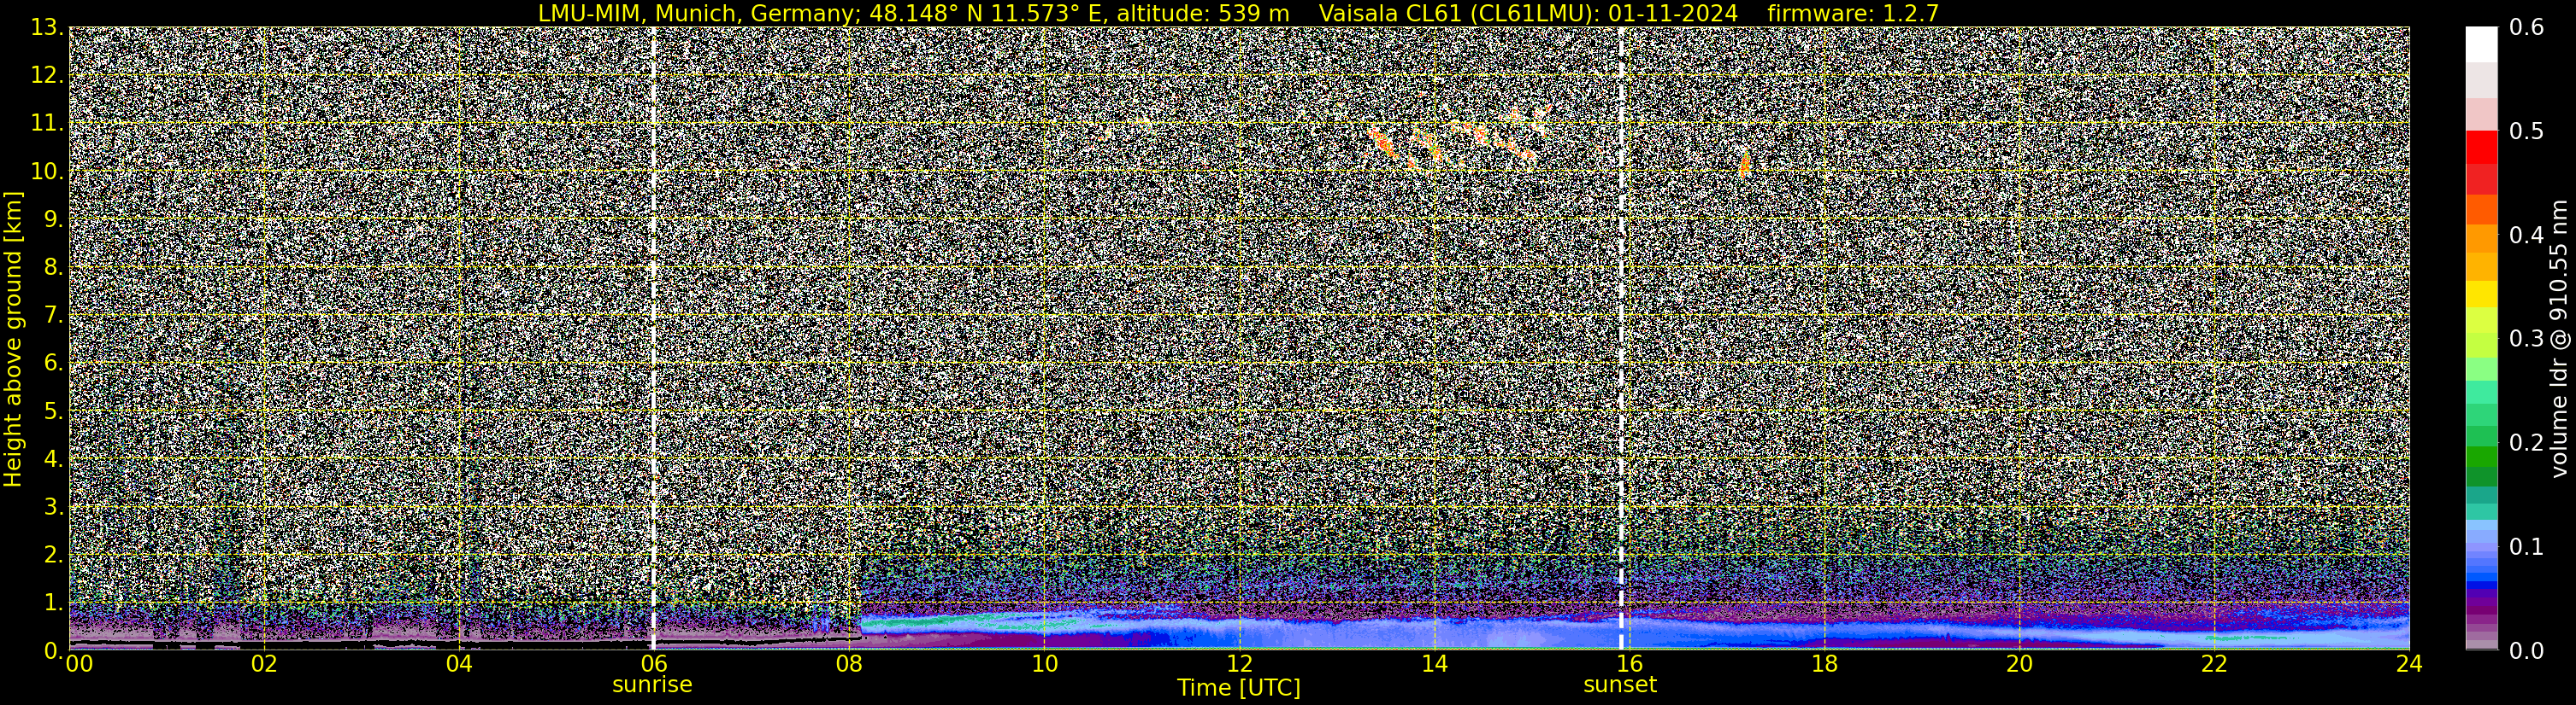
Task: Click the '7.' height axis tick label
Action: (x=52, y=316)
